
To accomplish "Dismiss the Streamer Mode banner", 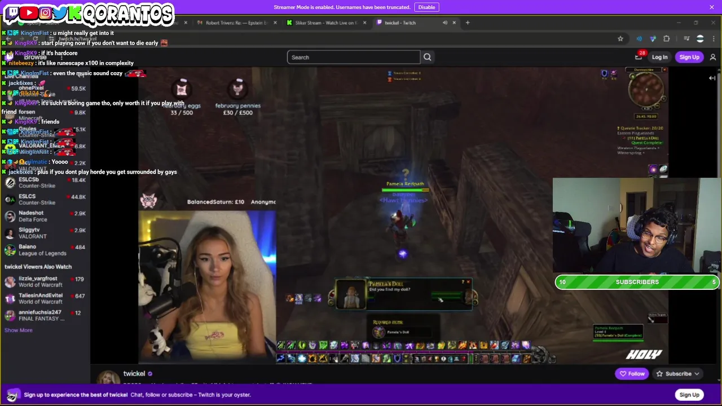I will pos(712,7).
